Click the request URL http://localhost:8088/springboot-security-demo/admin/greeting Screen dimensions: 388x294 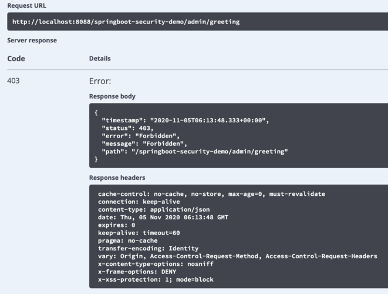[126, 22]
